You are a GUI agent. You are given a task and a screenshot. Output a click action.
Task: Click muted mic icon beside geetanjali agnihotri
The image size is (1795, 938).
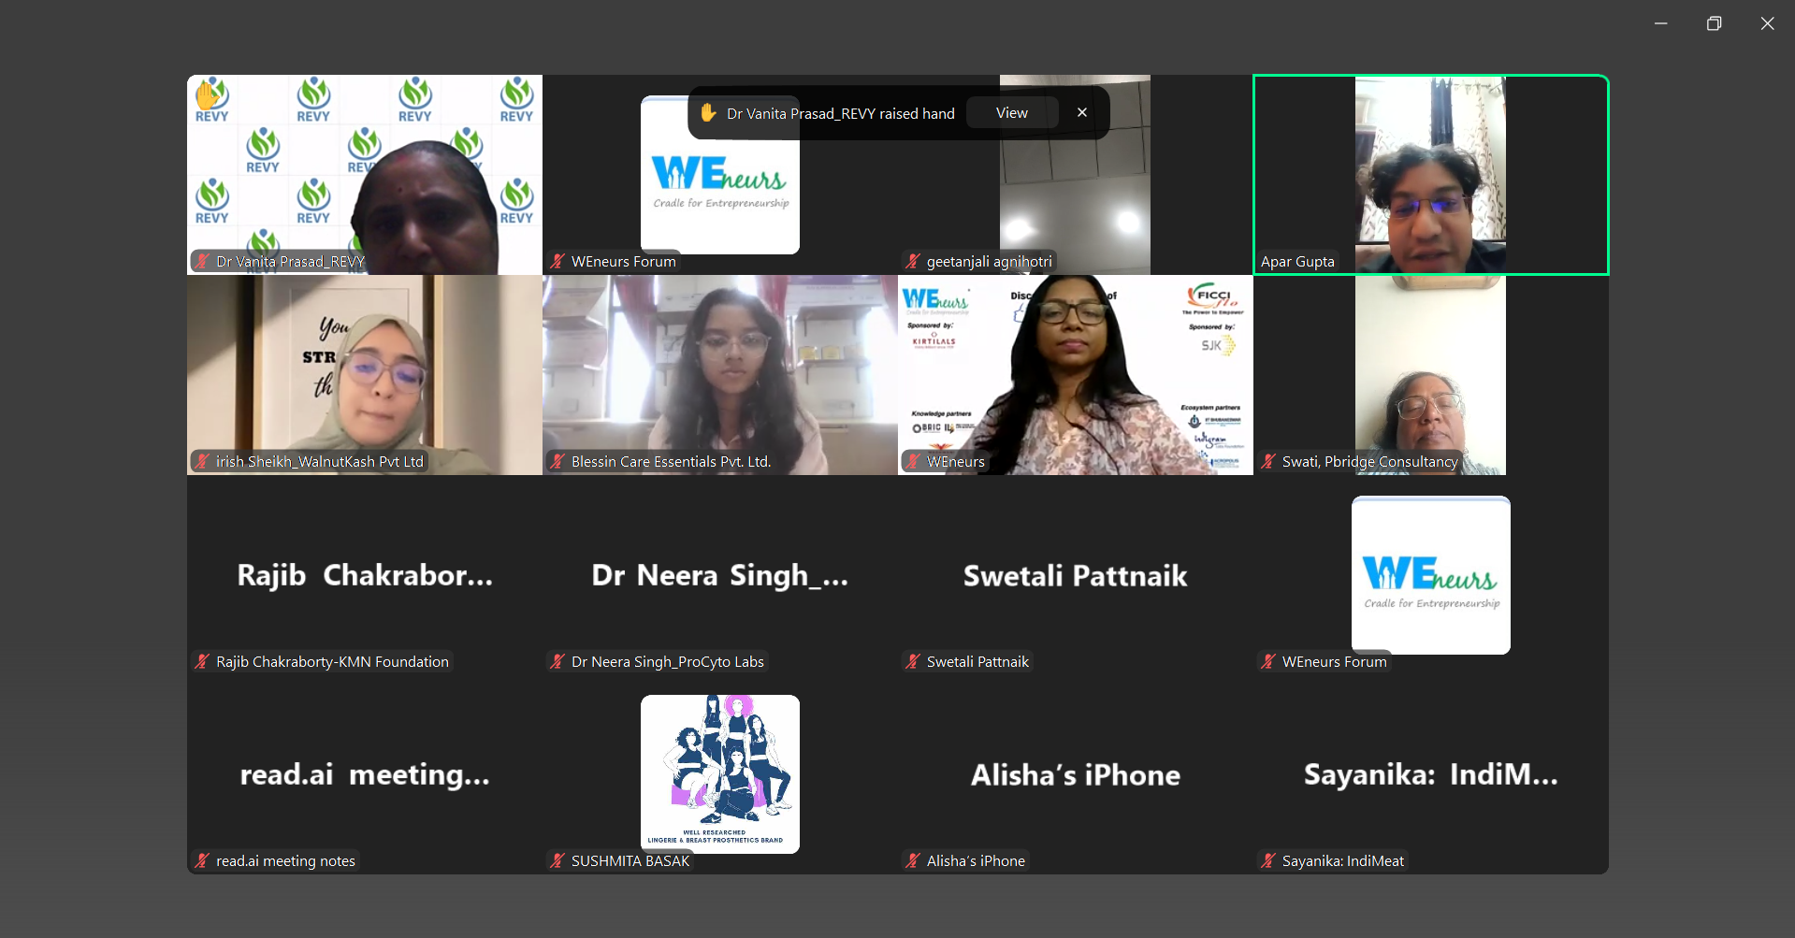913,262
